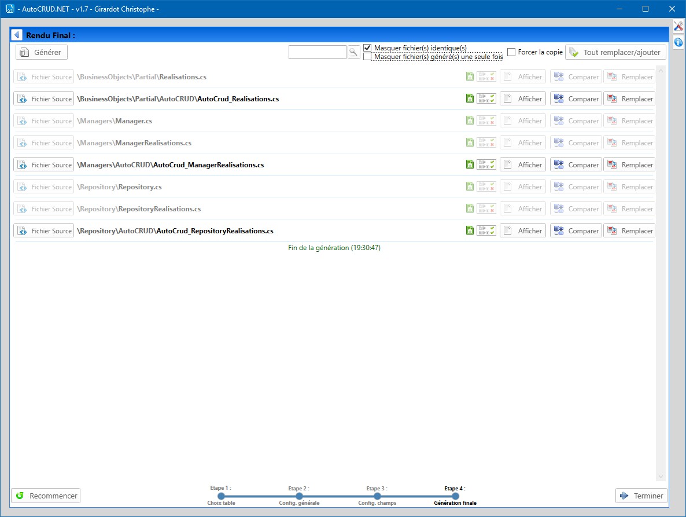Screen dimensions: 686x517
Task: Click the search magnifier icon
Action: click(353, 52)
